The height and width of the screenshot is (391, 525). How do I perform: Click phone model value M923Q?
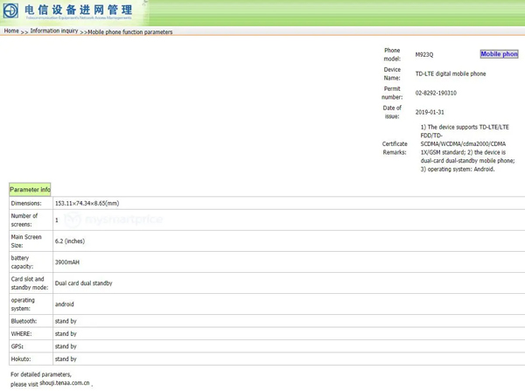[424, 54]
